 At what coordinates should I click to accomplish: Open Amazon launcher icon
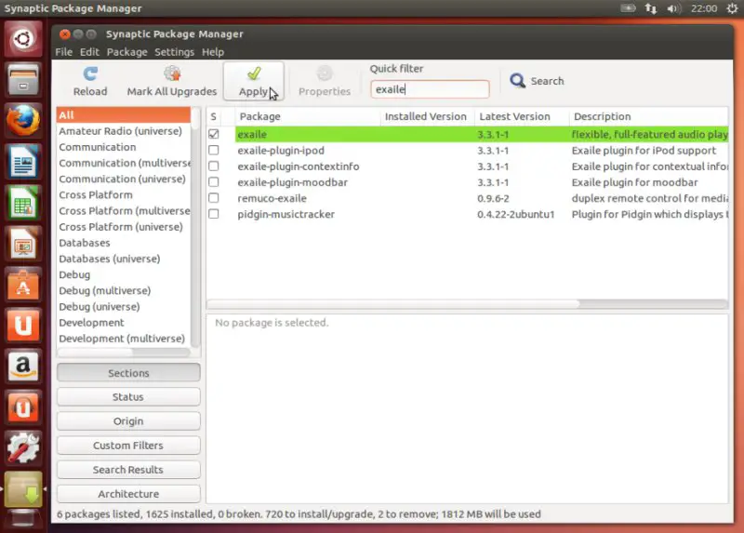pyautogui.click(x=22, y=366)
